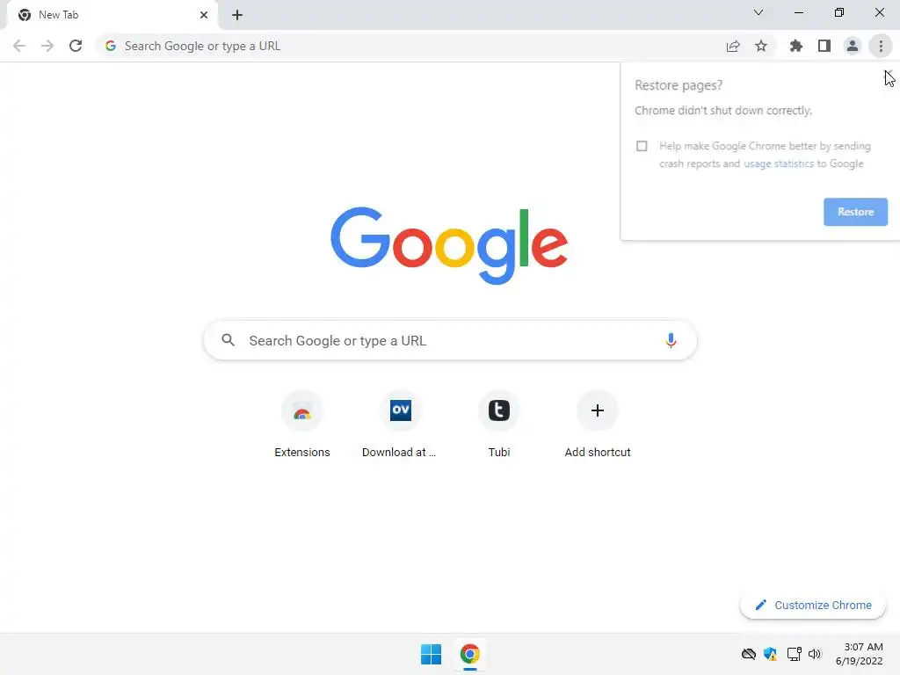Click the Add shortcut tile
Viewport: 900px width, 675px height.
coord(598,425)
